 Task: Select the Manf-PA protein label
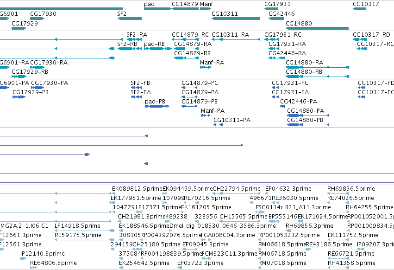(213, 111)
